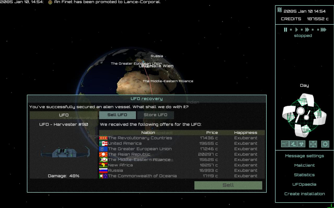The height and width of the screenshot is (208, 334).
Task: Click the 20297 c price
Action: coord(208,154)
